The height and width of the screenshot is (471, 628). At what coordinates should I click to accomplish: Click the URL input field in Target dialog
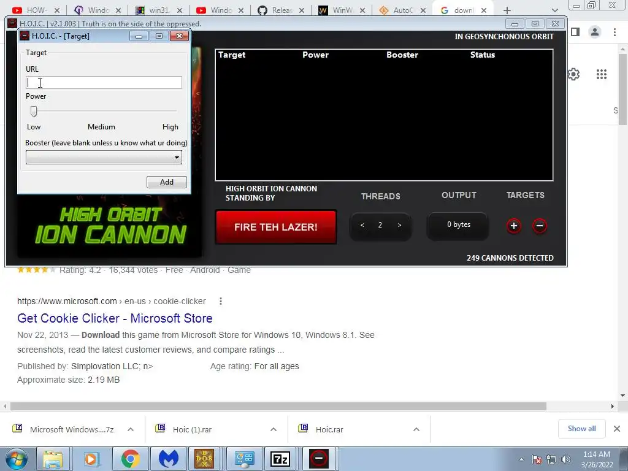point(104,83)
